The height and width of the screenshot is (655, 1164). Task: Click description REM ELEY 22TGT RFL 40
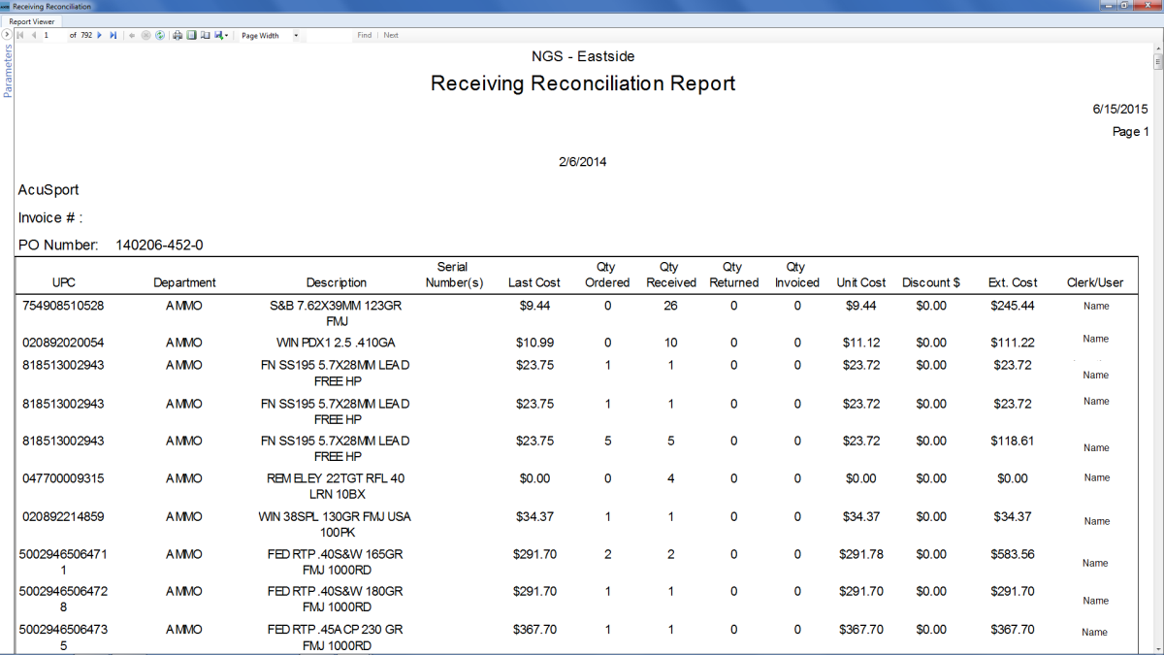coord(337,478)
